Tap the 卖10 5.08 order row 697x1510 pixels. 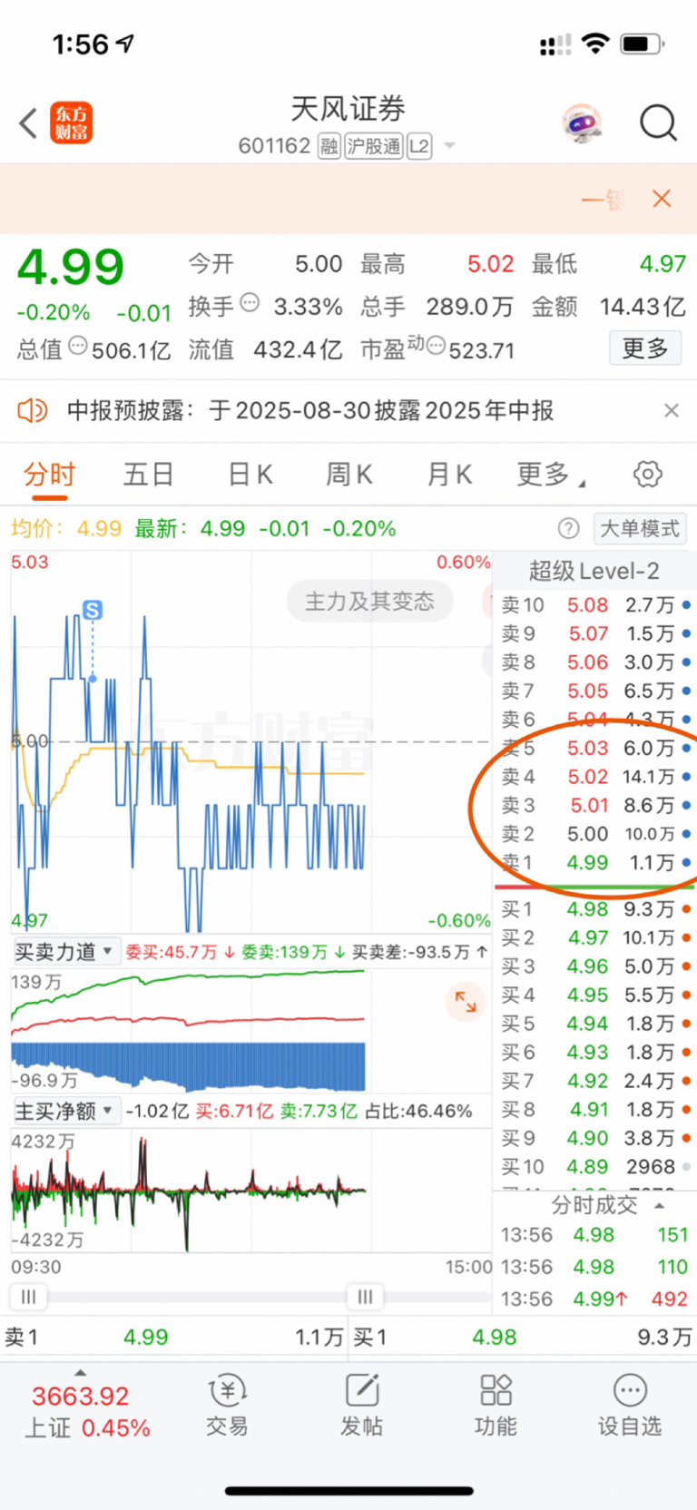point(596,604)
